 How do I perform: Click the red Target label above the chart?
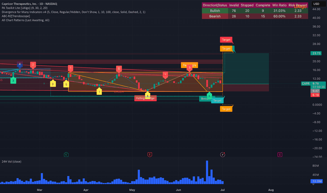coord(226,40)
